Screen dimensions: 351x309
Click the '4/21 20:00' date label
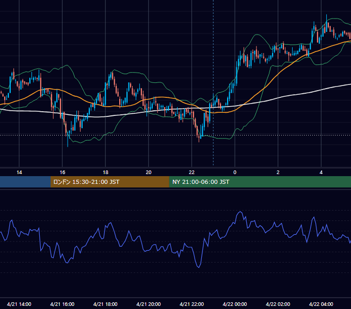tap(149, 304)
